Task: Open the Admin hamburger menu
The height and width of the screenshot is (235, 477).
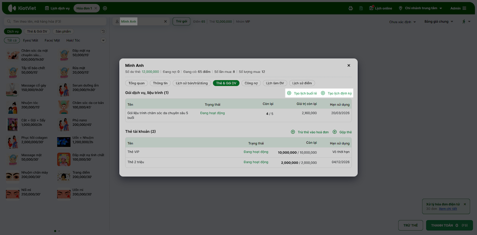Action: (x=458, y=8)
